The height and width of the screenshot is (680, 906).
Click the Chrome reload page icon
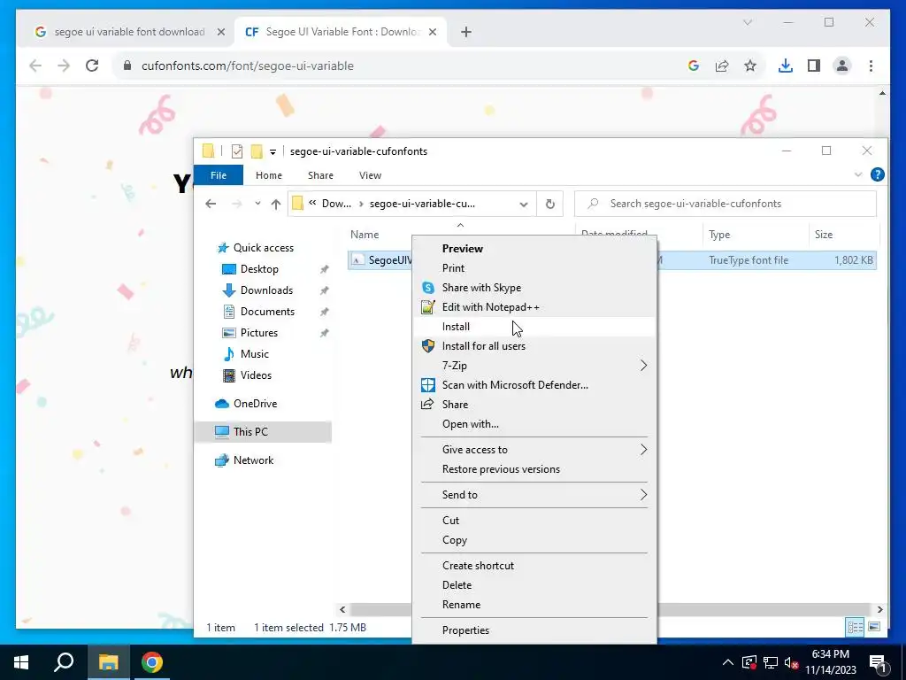point(92,66)
